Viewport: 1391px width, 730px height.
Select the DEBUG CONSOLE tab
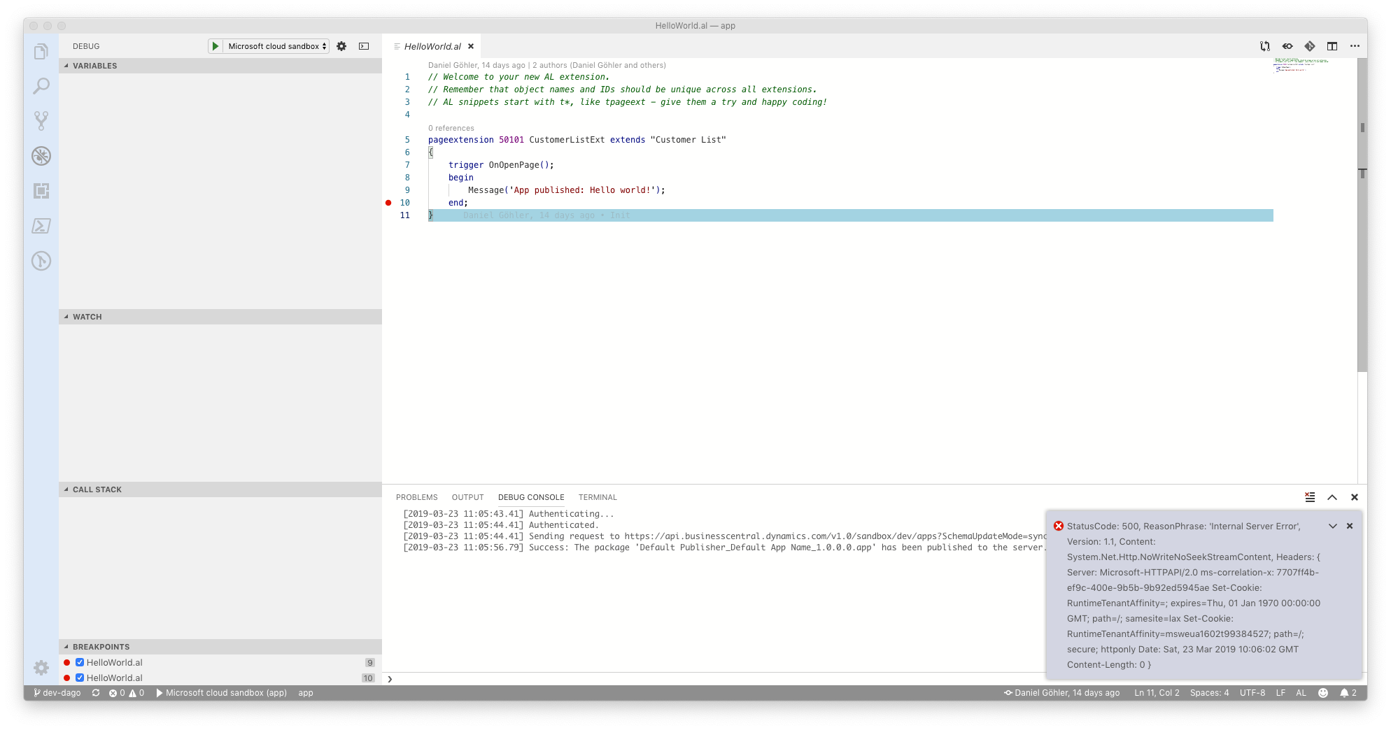coord(531,497)
